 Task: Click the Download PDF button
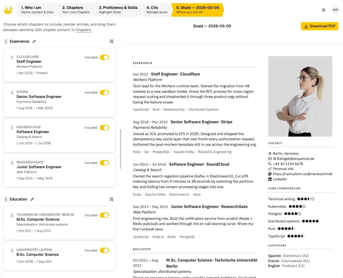320,26
